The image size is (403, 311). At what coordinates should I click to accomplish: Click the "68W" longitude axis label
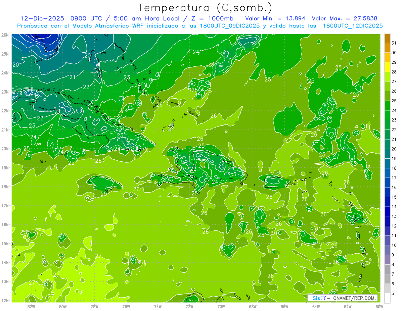click(x=253, y=306)
